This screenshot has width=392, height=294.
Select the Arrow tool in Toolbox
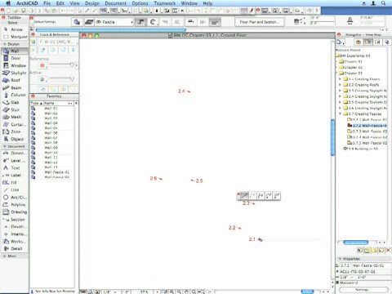[x=14, y=29]
